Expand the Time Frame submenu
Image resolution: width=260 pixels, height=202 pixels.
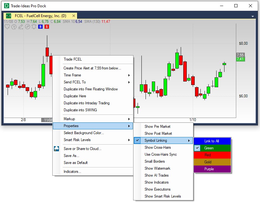click(93, 75)
